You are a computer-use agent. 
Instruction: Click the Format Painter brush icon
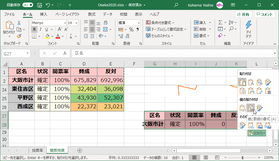pos(19,36)
